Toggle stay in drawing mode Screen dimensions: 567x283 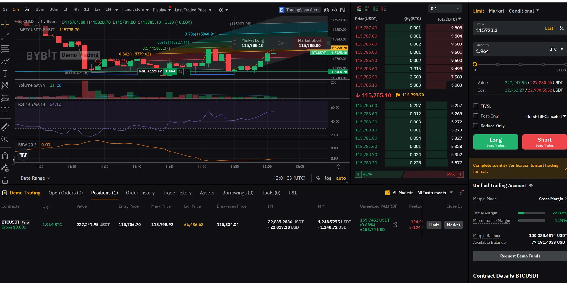[x=5, y=168]
